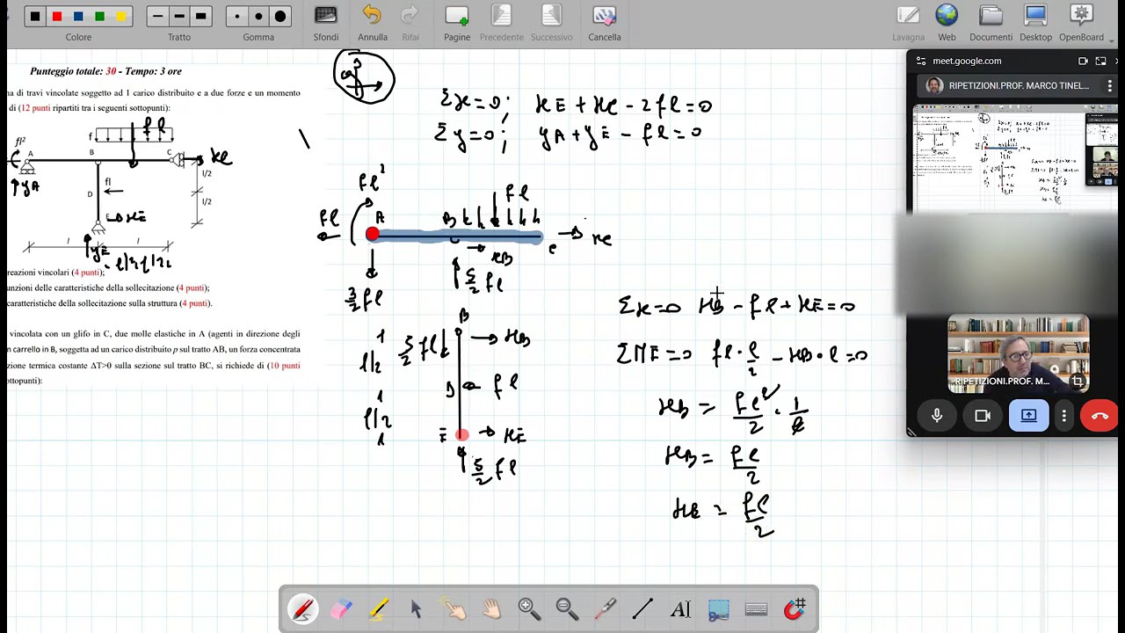Open more options in Meet controls

[x=1064, y=416]
